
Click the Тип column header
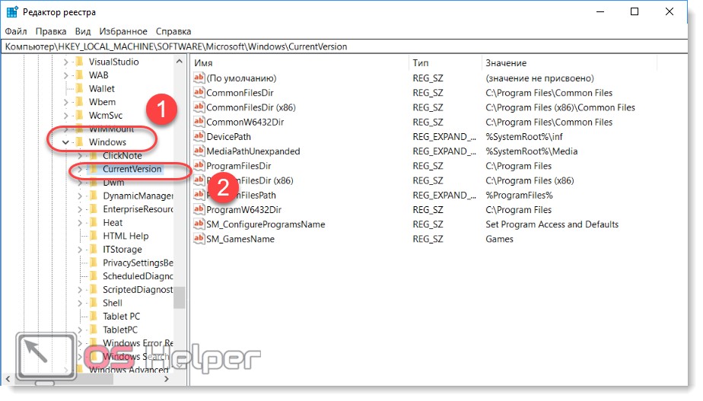click(444, 62)
